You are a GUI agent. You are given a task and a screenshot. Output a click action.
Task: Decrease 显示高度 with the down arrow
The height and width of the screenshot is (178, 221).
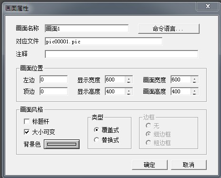(129, 93)
